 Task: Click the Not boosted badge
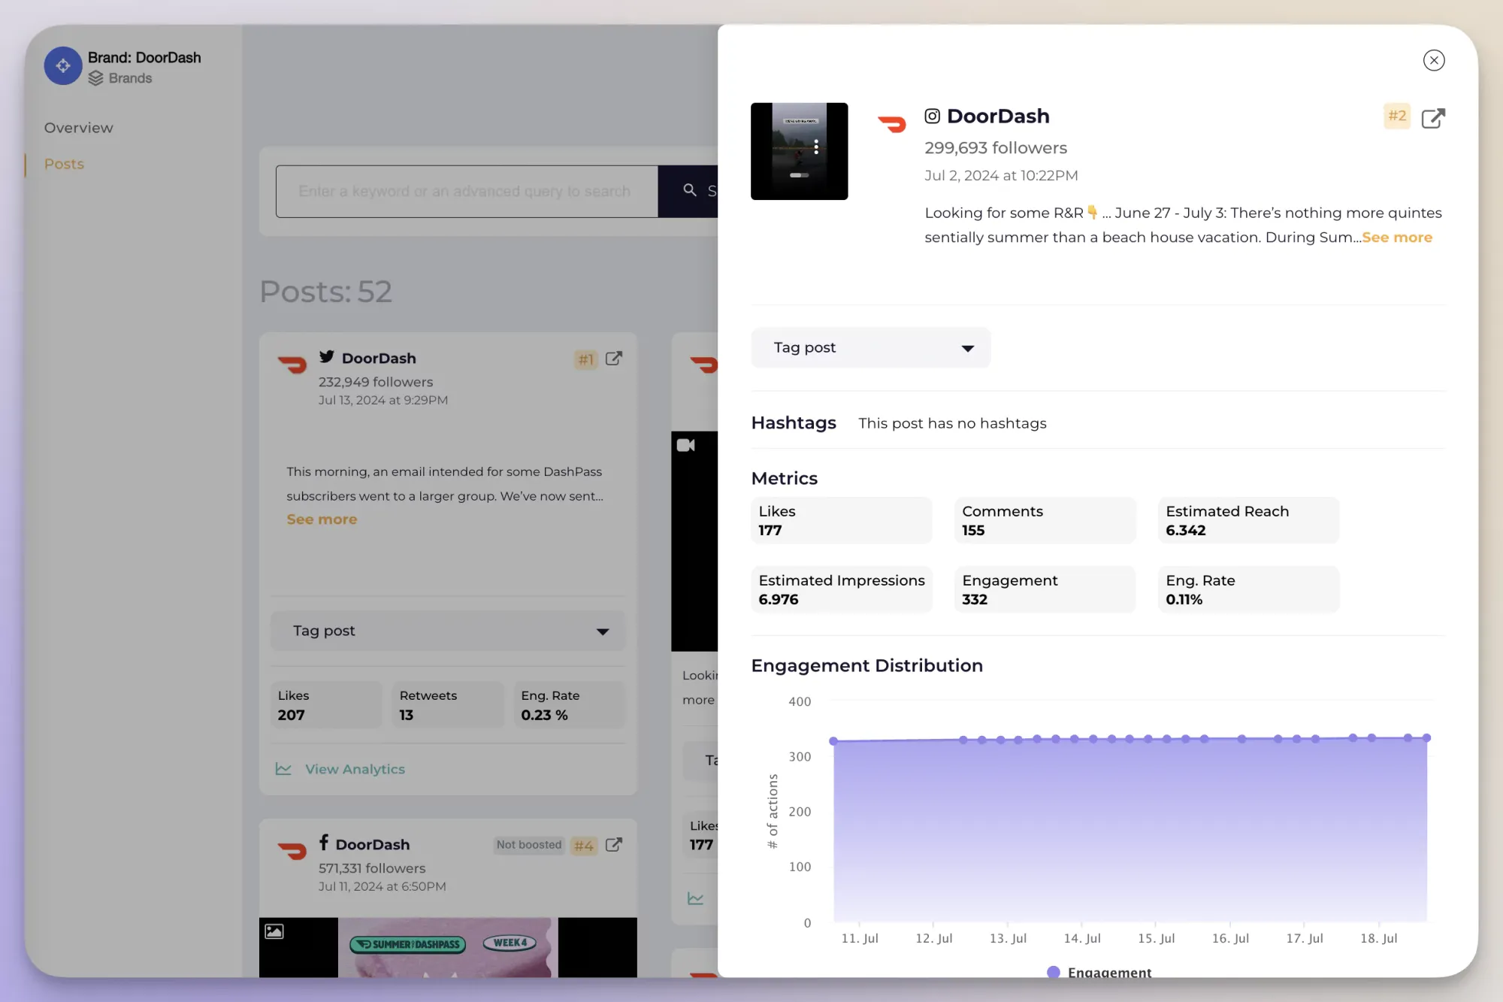529,845
